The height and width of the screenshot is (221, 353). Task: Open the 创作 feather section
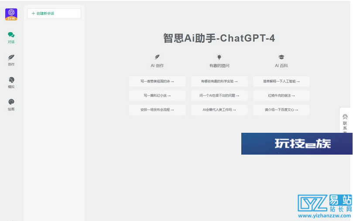(11, 60)
